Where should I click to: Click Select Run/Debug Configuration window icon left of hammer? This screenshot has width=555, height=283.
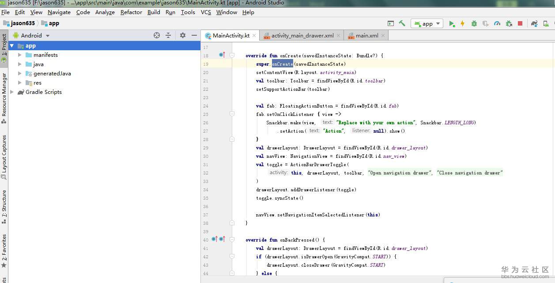coord(391,23)
